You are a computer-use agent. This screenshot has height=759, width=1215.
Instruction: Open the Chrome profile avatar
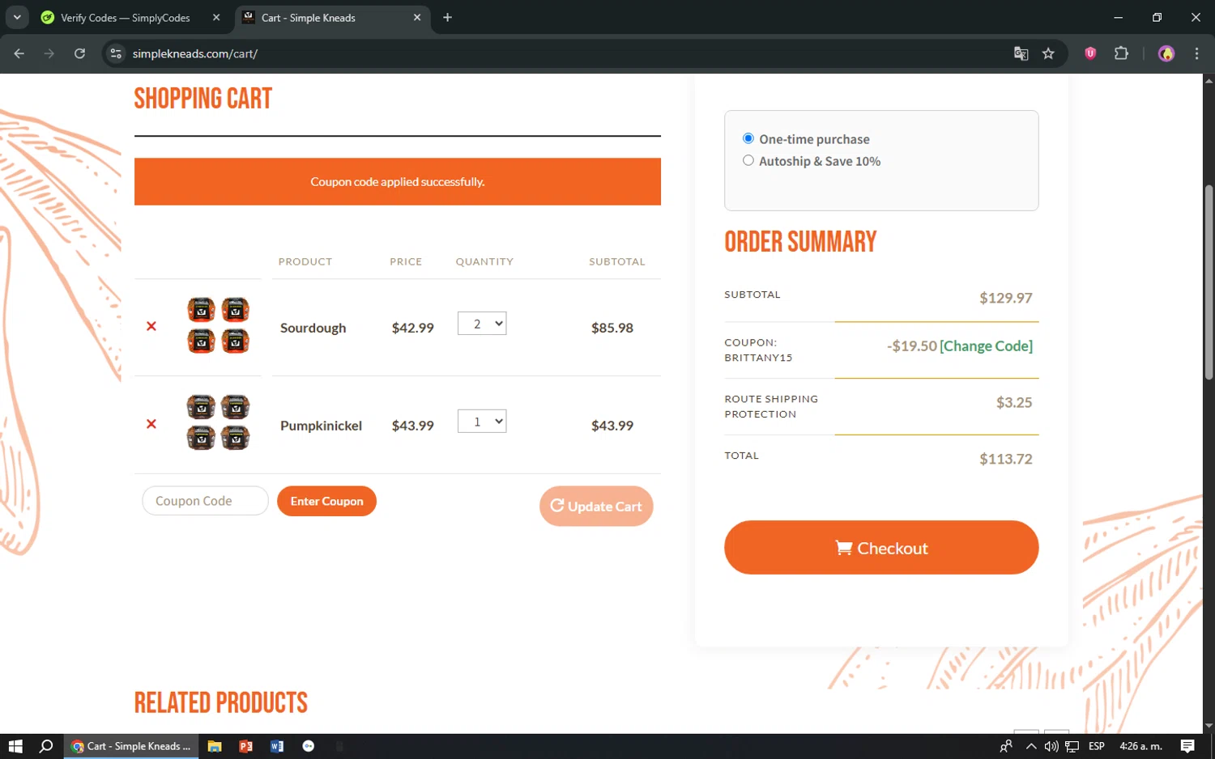tap(1166, 53)
